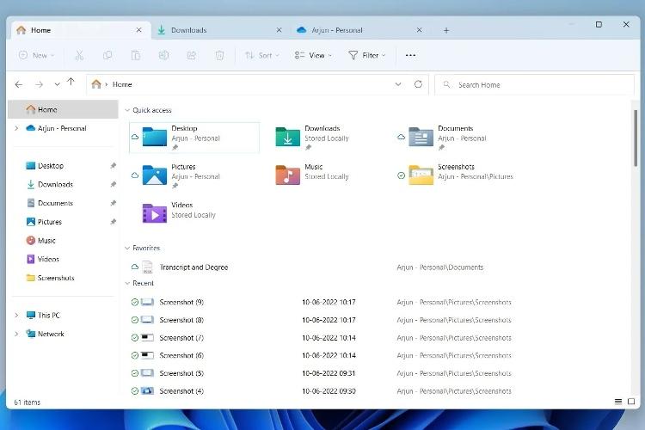Expand Arjun - Personal in sidebar
645x430 pixels.
click(x=16, y=128)
